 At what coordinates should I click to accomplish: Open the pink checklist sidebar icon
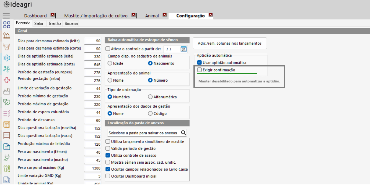pos(7,113)
